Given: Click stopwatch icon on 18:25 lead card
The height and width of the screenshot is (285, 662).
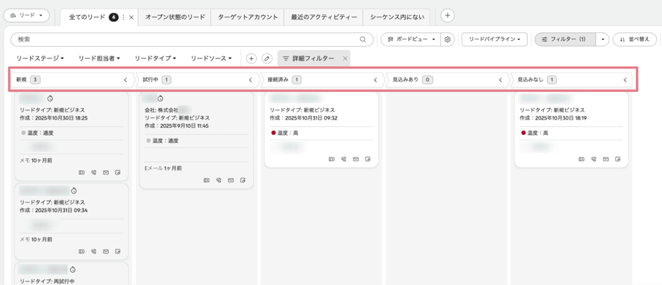Looking at the screenshot, I should (x=50, y=98).
